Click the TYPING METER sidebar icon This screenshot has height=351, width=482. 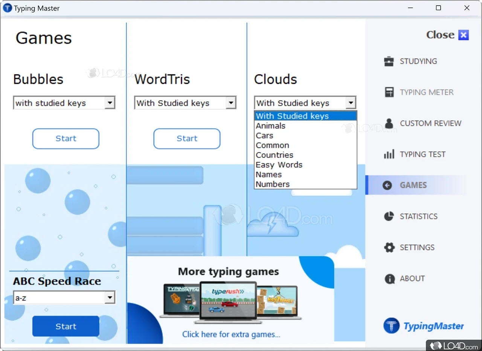[x=388, y=92]
